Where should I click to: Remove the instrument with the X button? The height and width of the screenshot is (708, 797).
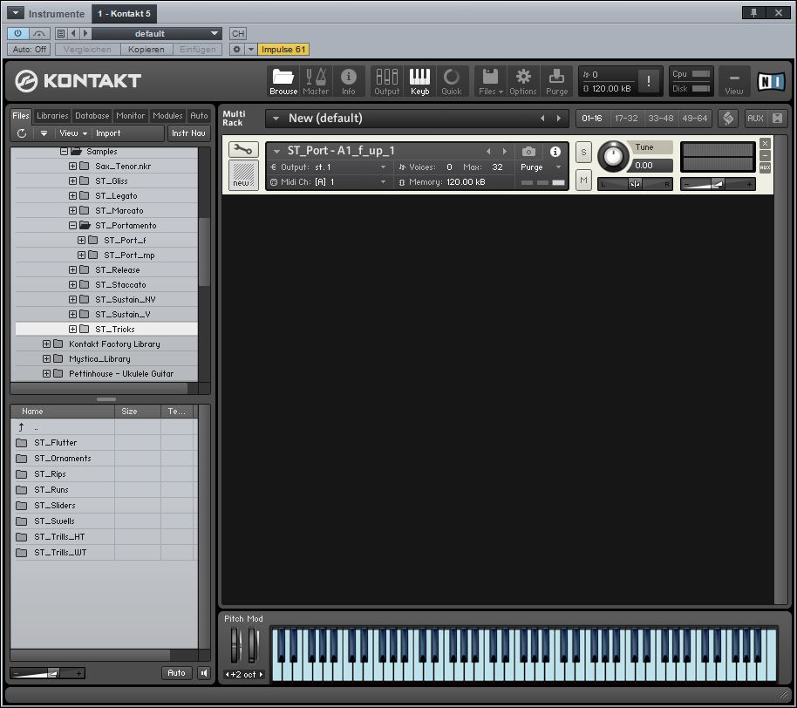click(765, 143)
